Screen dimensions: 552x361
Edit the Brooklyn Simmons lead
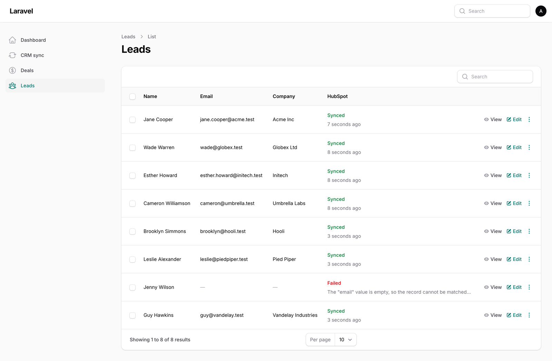point(514,231)
